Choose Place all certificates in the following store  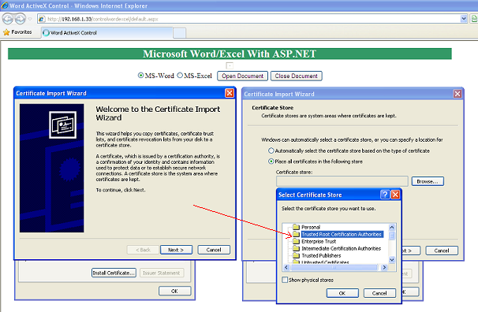pyautogui.click(x=271, y=162)
